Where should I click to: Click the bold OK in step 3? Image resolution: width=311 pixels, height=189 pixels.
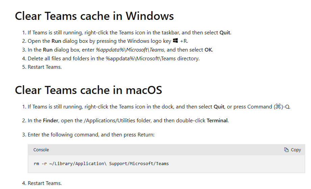pyautogui.click(x=208, y=50)
